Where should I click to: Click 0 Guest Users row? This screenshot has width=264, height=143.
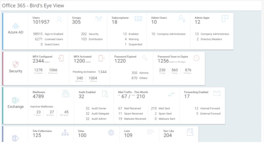tap(50, 44)
